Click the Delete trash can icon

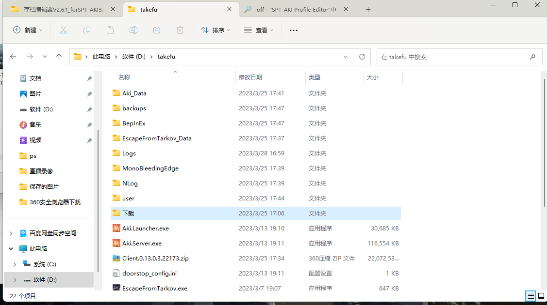click(180, 30)
